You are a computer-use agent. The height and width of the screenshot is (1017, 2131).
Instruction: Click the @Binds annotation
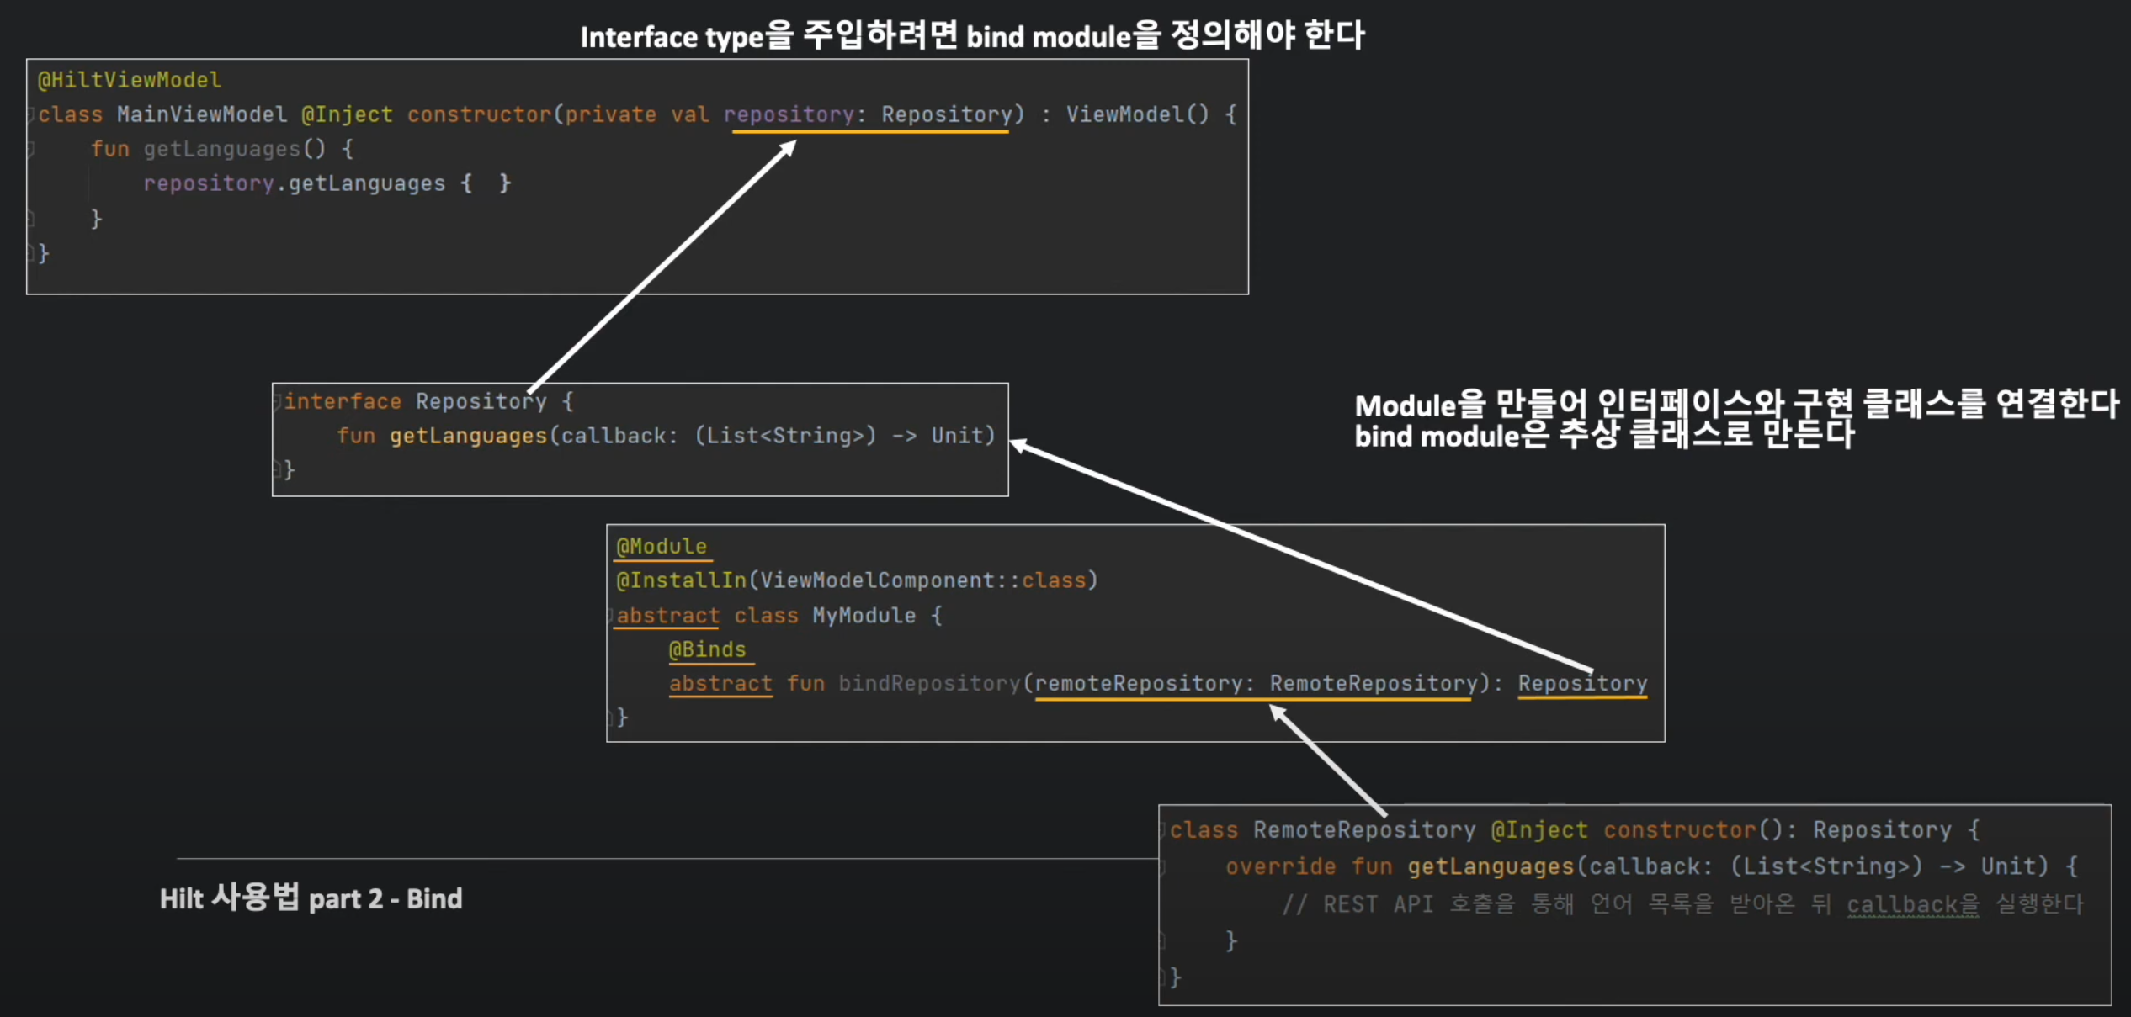[x=707, y=649]
